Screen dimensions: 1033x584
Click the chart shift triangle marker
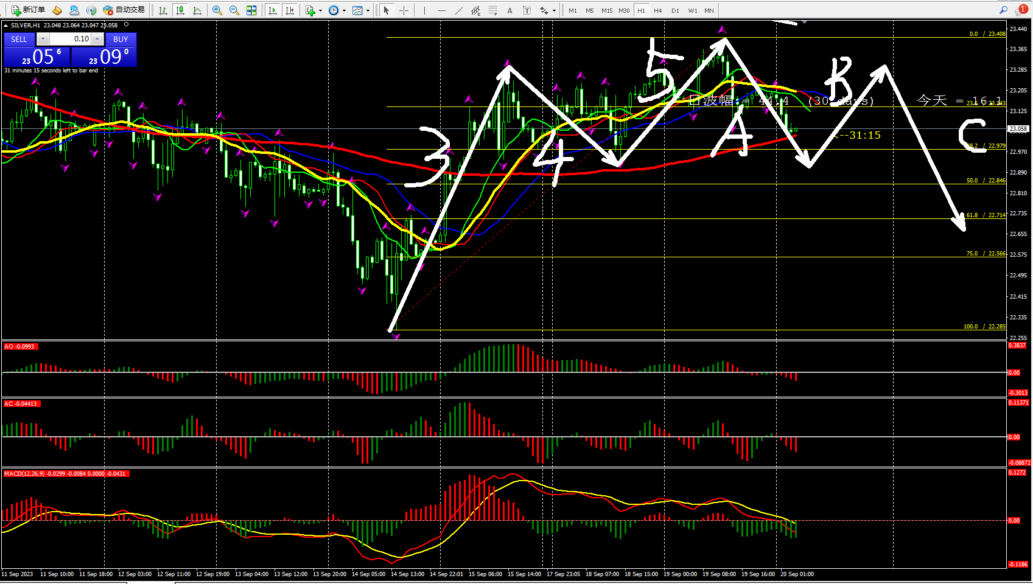point(804,22)
